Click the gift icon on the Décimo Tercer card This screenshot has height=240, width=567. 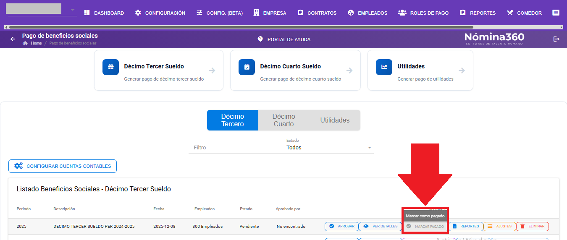(x=111, y=67)
